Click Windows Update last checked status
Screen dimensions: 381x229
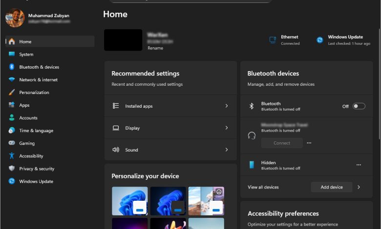[349, 43]
